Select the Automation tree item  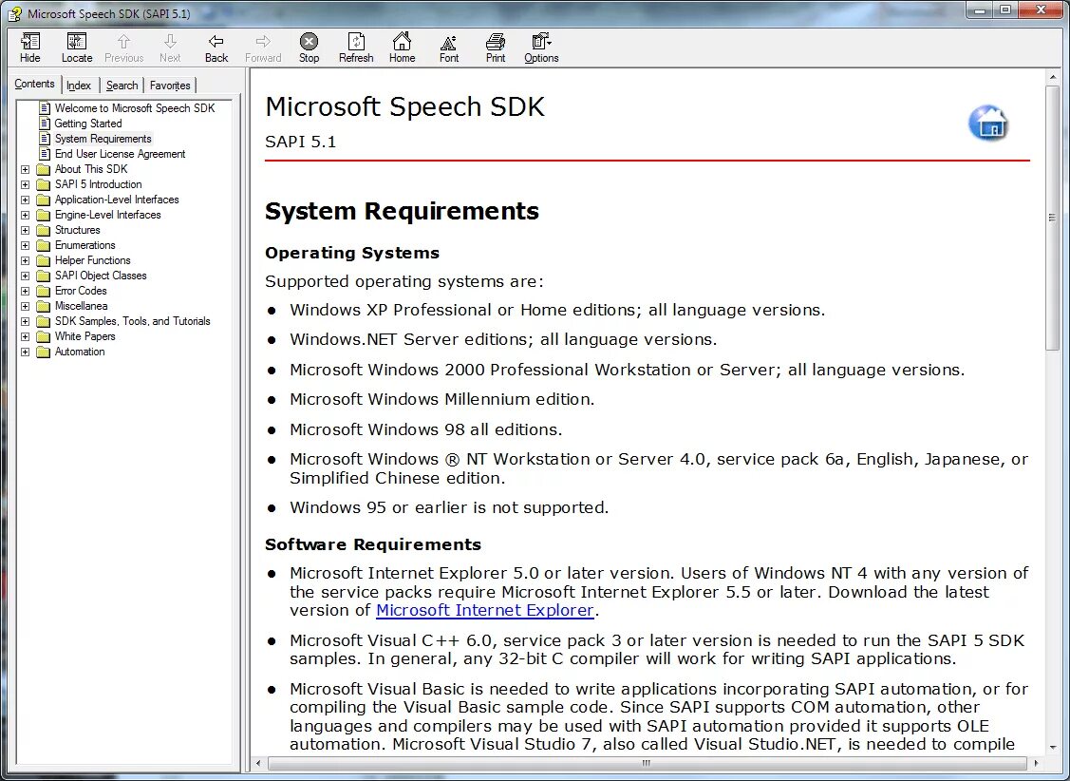80,352
